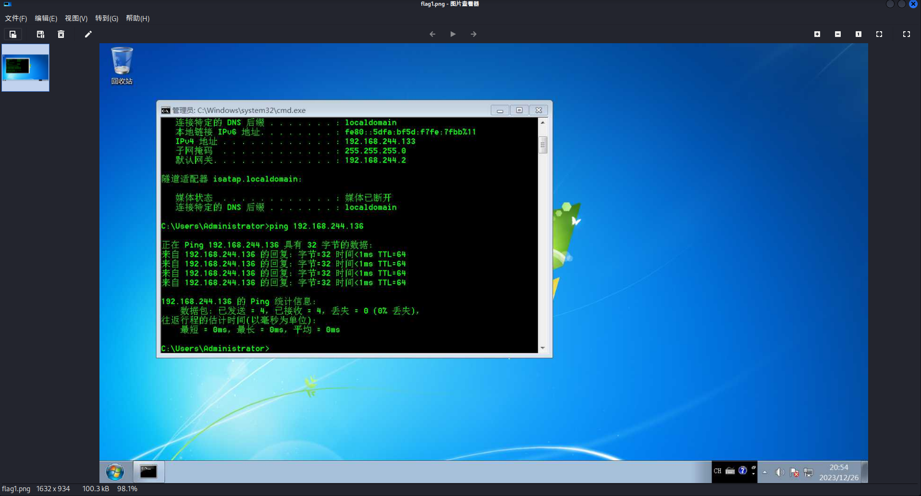Click the cmd window title '管理员: C:\Windows\system32\cmd.exe'
Image resolution: width=921 pixels, height=496 pixels.
pos(239,110)
